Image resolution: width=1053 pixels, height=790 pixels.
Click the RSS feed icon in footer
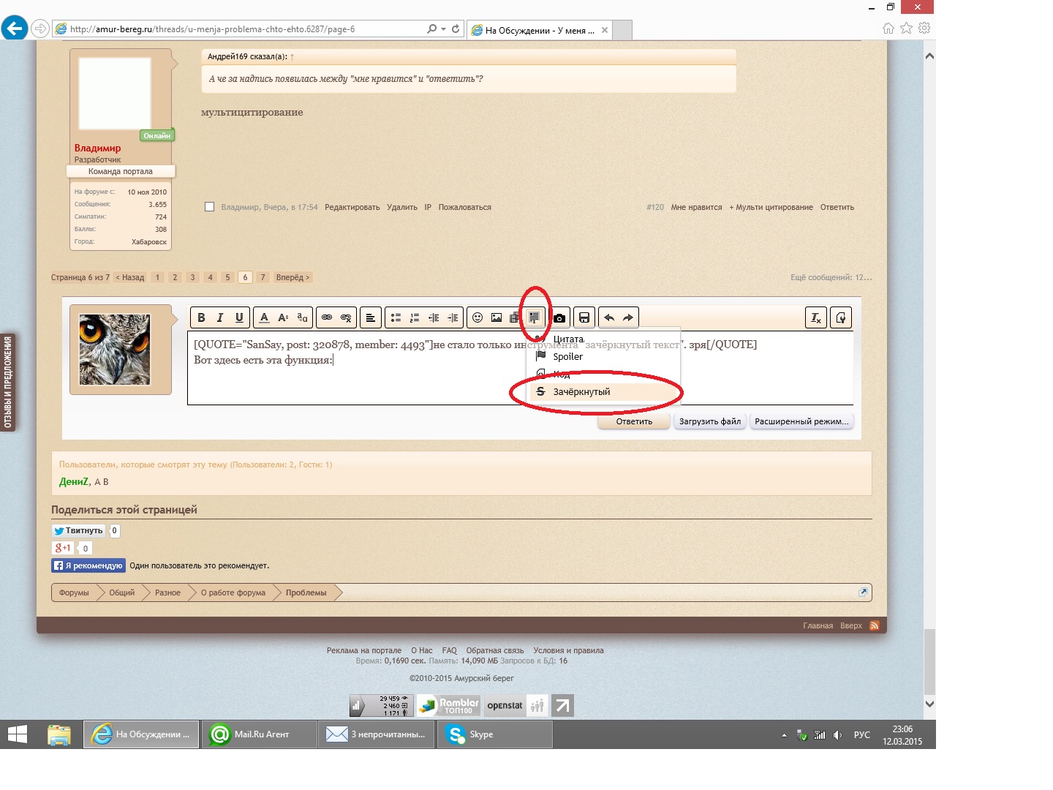[x=874, y=625]
